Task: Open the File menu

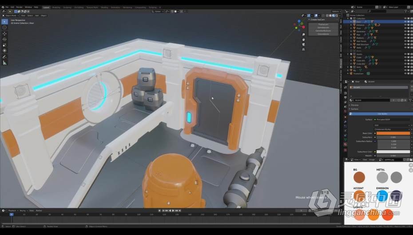Action: pyautogui.click(x=7, y=7)
